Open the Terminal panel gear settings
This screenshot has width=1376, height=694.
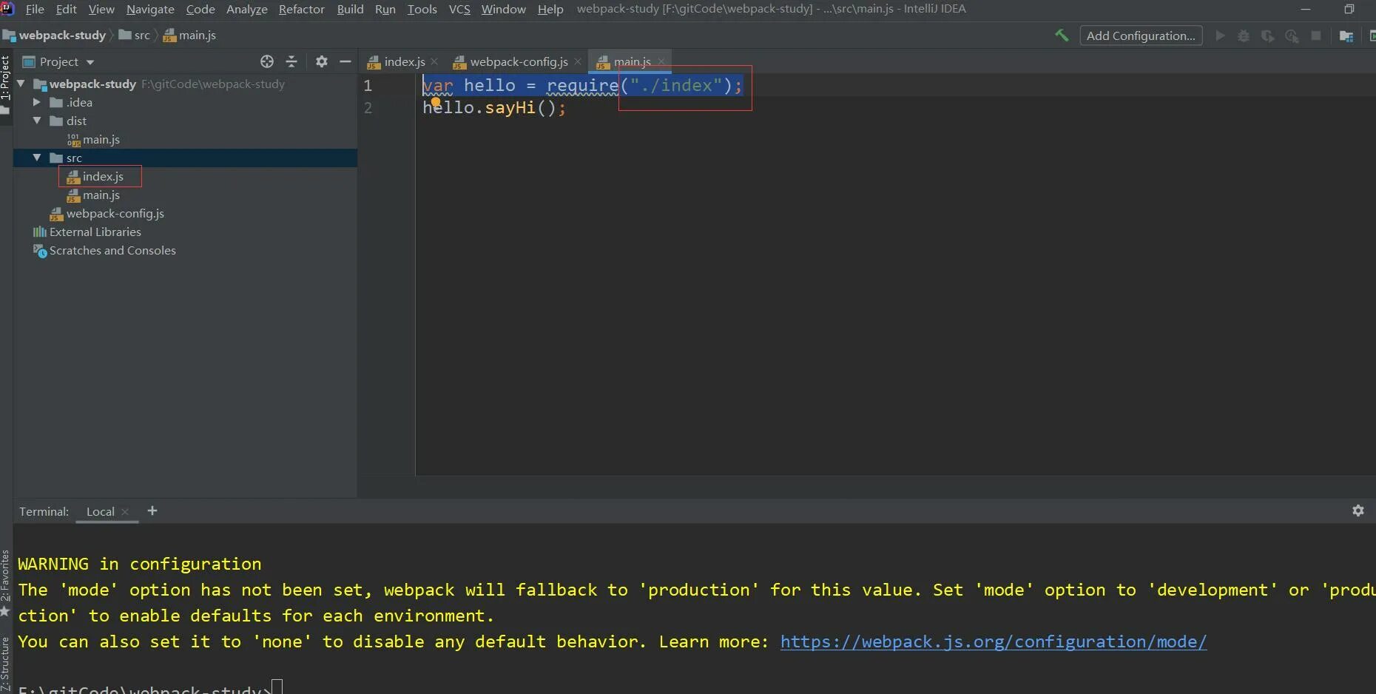coord(1358,511)
